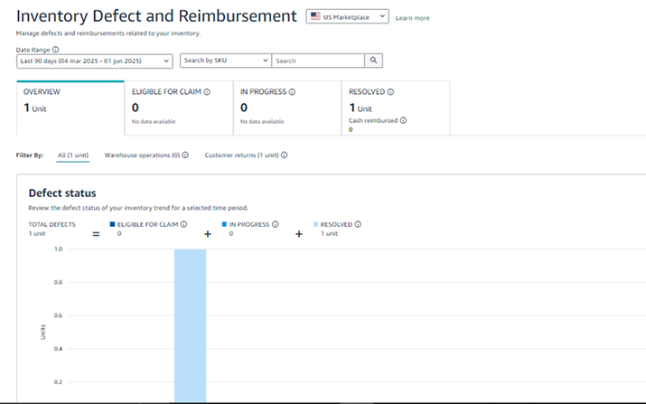Open chart legend Resolved info icon
This screenshot has width=646, height=404.
358,224
